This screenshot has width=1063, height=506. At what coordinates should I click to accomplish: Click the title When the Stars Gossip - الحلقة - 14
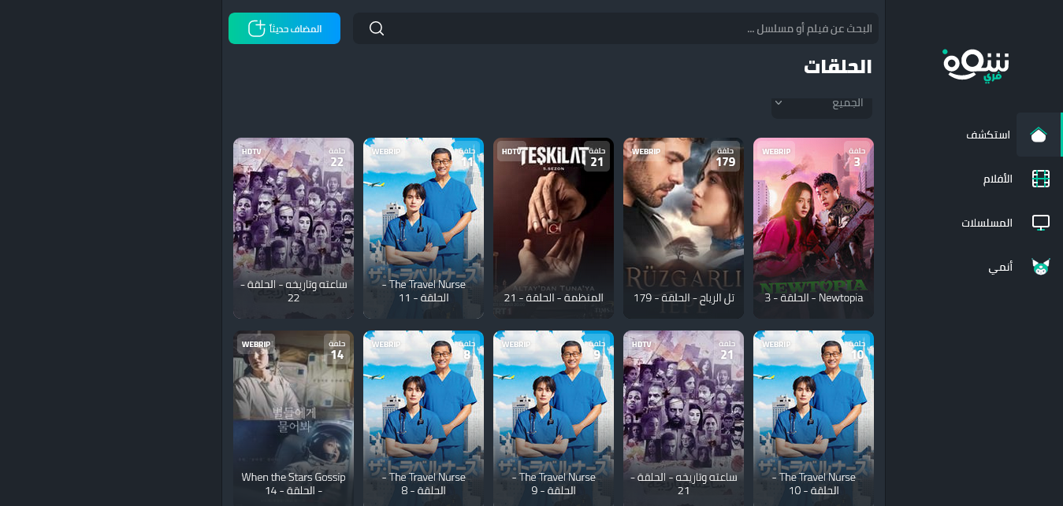click(294, 484)
